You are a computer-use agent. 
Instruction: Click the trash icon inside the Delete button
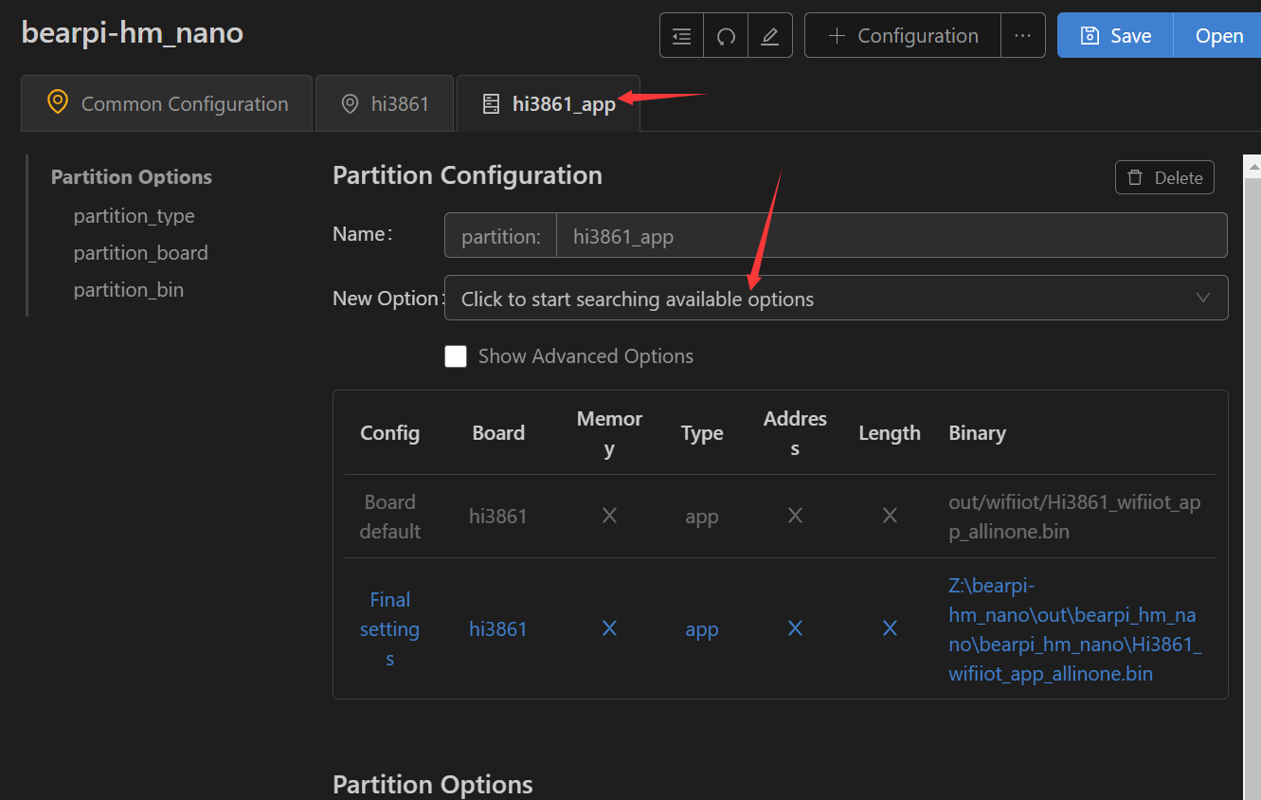tap(1136, 177)
